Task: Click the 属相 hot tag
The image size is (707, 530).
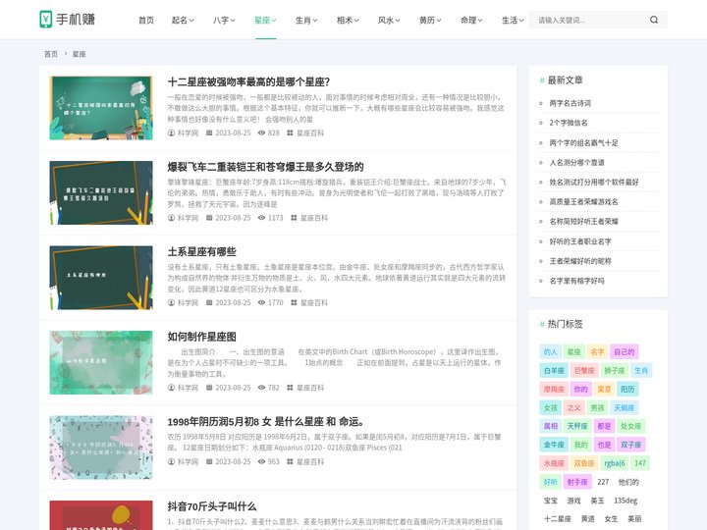Action: 550,426
